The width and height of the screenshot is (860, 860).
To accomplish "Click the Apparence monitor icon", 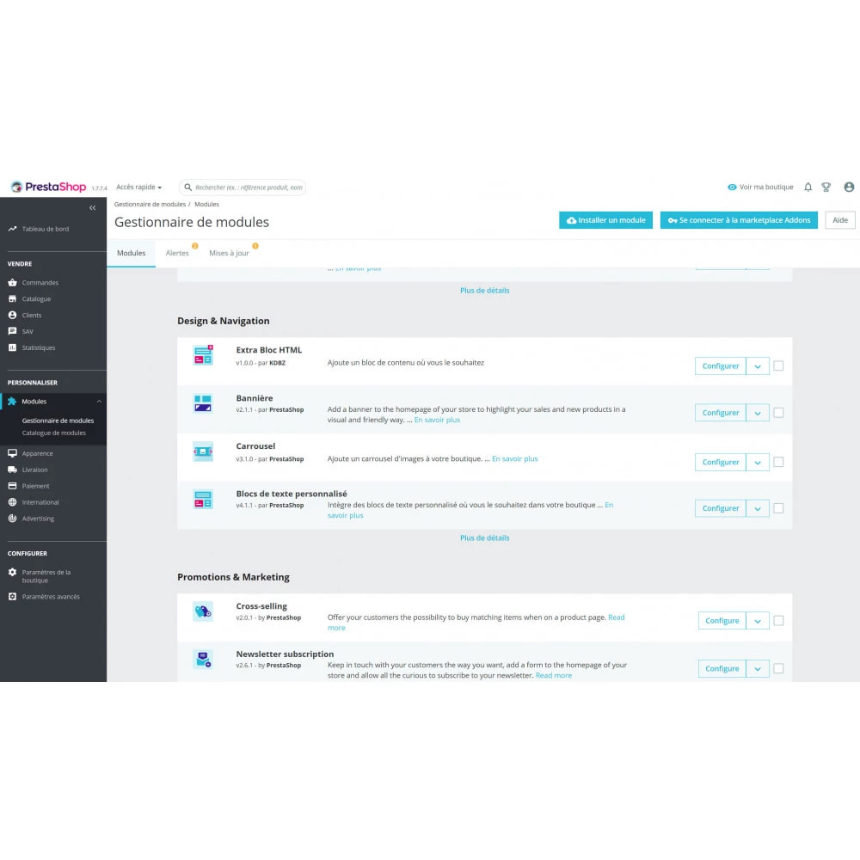I will point(13,453).
